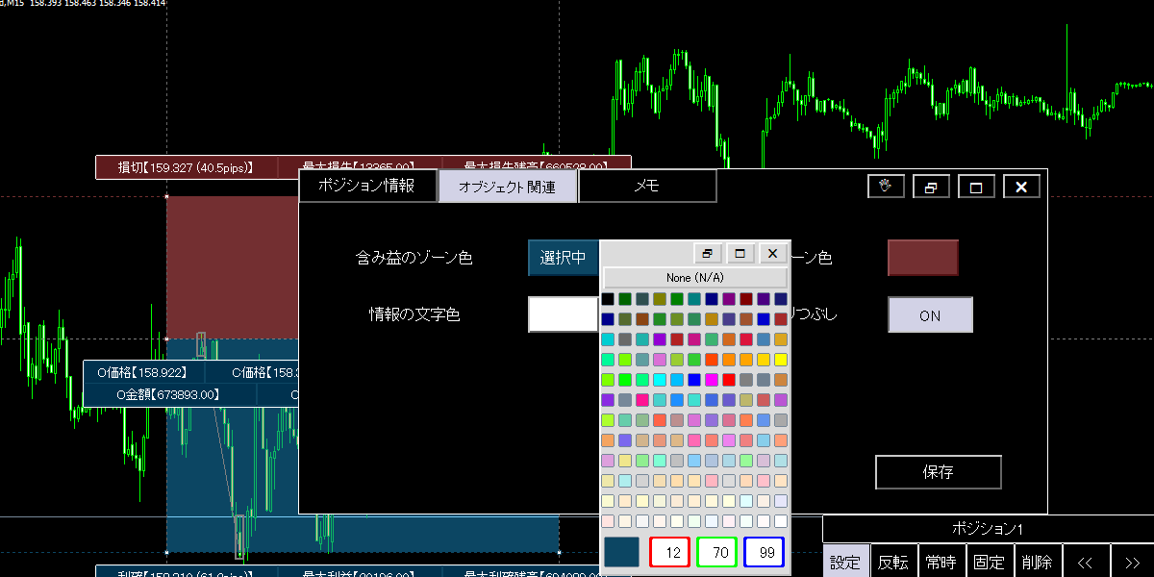Click the restore icon in color picker popup
1154x577 pixels.
click(708, 254)
